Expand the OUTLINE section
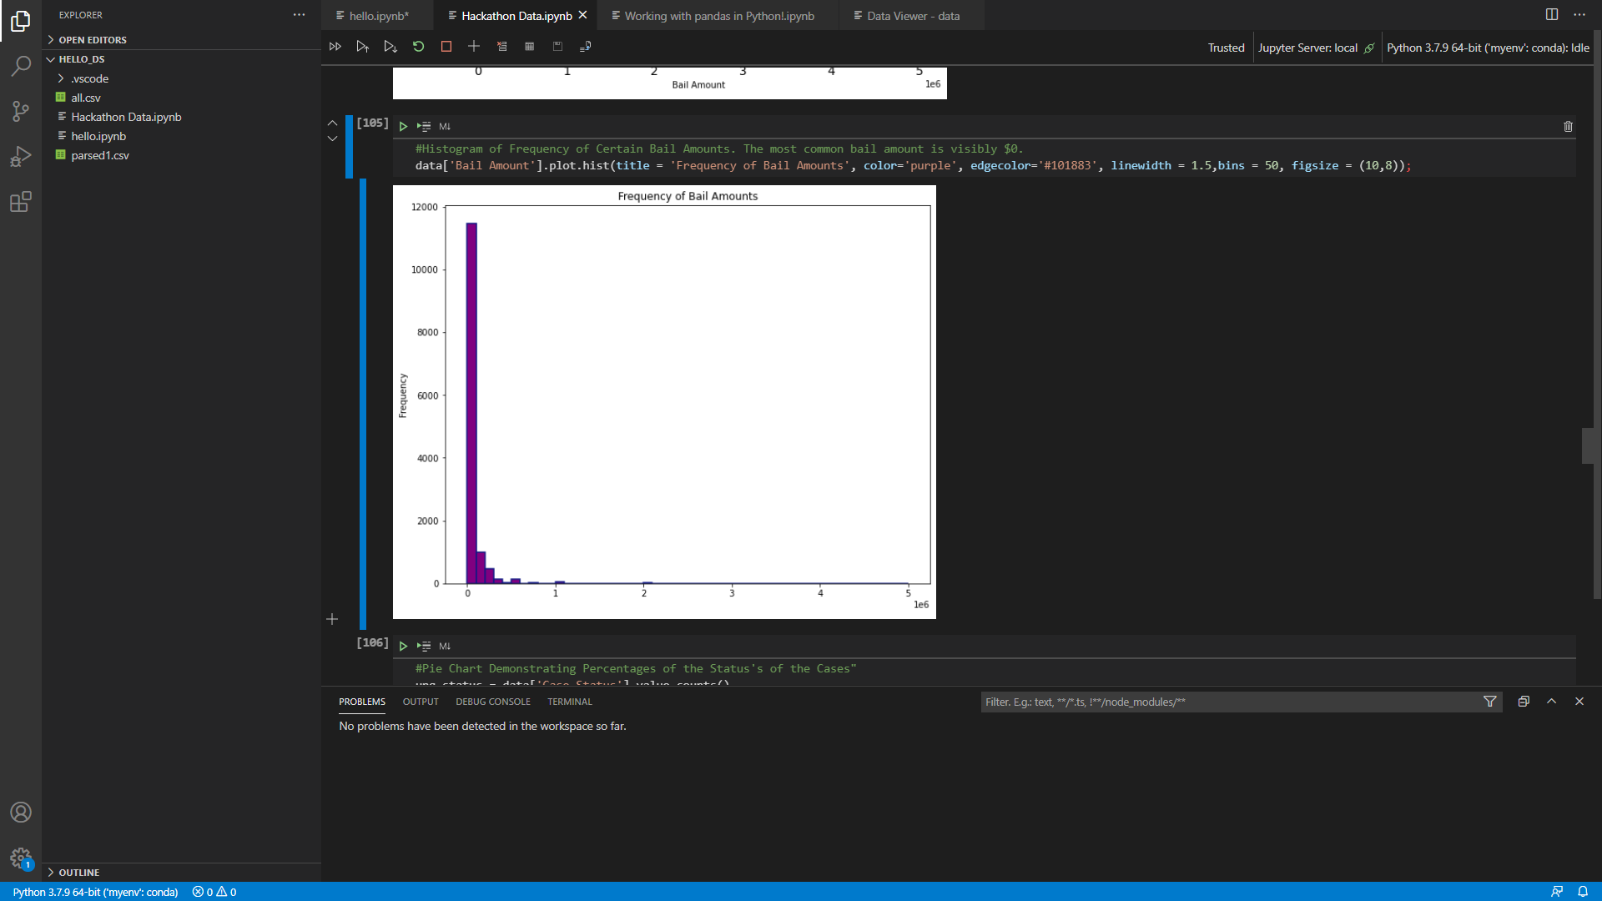This screenshot has width=1602, height=901. (x=78, y=872)
